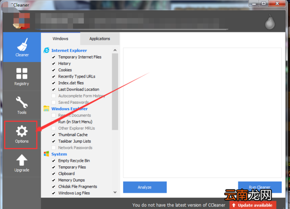
Task: Click the Update available button
Action: click(253, 205)
